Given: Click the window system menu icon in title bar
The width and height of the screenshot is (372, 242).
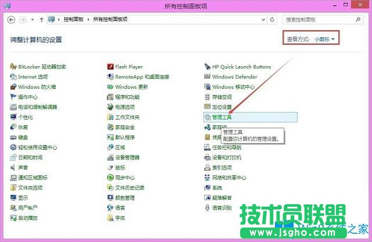Looking at the screenshot, I should [x=7, y=6].
